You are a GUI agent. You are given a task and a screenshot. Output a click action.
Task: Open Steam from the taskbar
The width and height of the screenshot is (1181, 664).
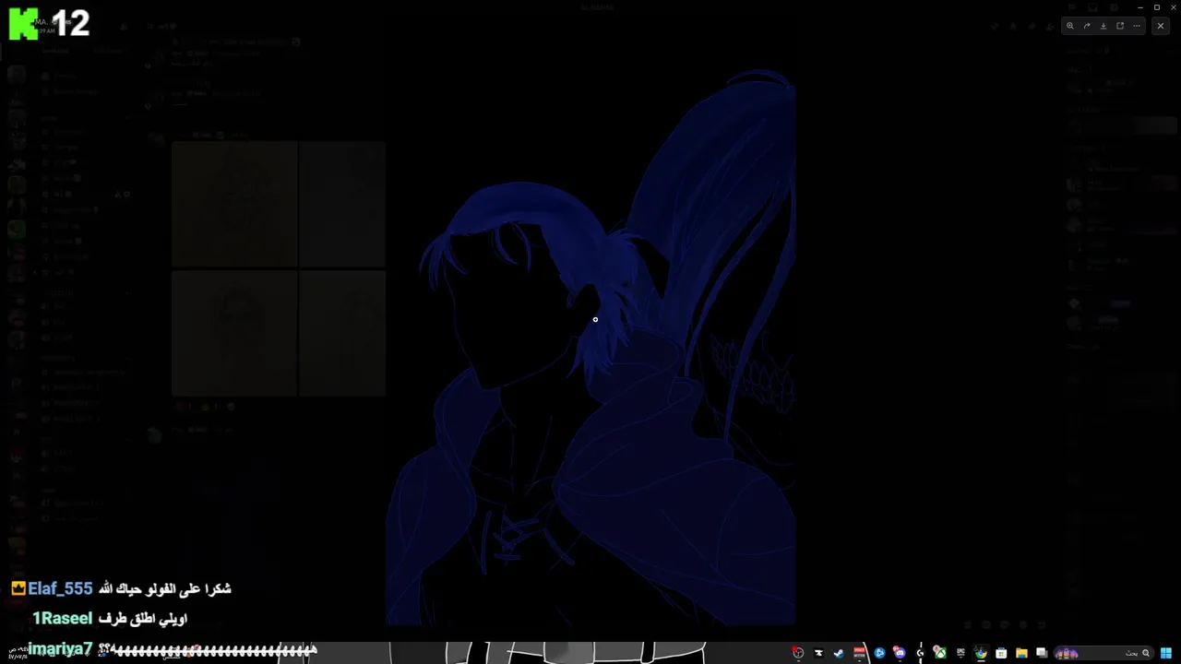pyautogui.click(x=839, y=653)
